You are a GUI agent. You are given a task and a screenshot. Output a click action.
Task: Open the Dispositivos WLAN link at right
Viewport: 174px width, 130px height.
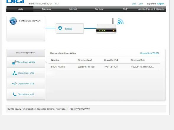pos(149,53)
